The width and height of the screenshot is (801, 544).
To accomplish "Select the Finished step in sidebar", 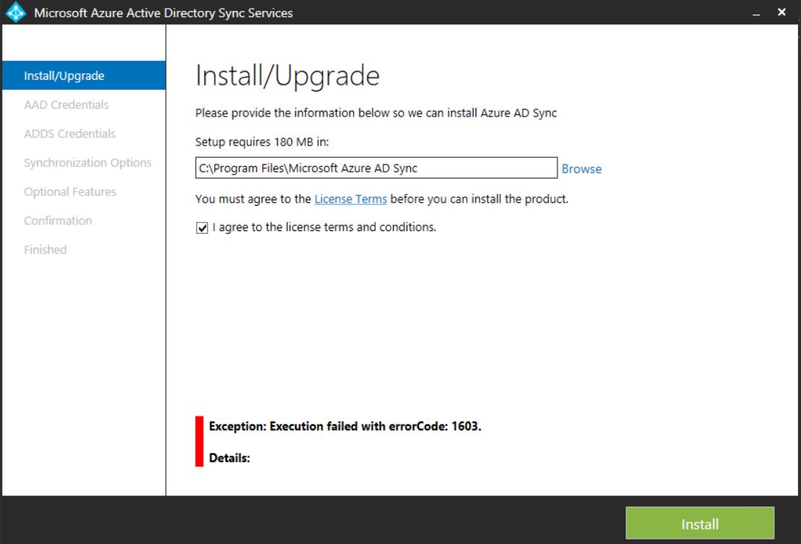I will [x=45, y=250].
